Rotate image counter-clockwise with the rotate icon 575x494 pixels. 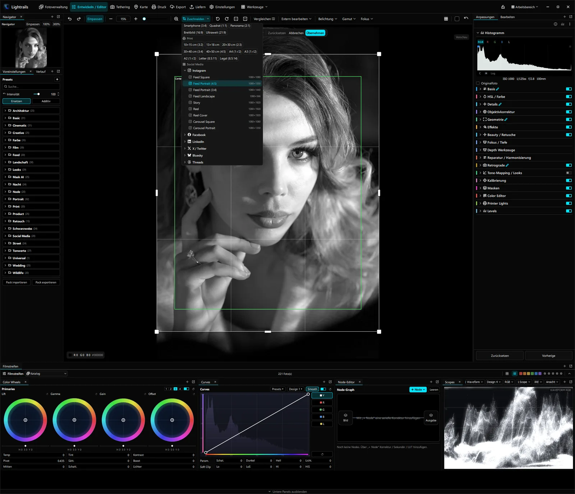218,19
